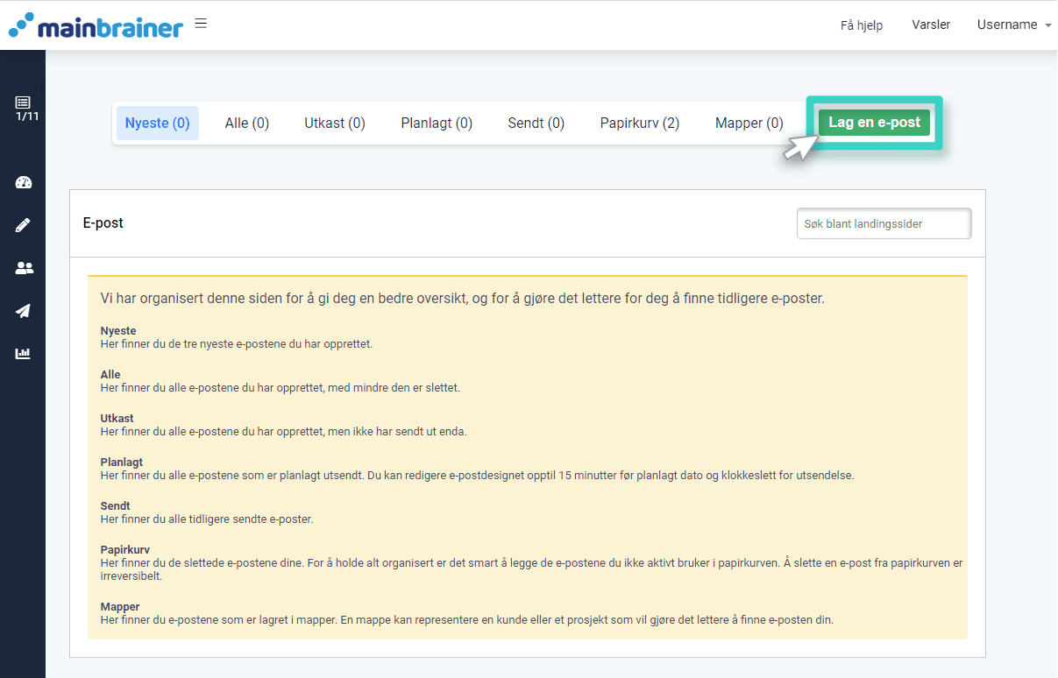This screenshot has width=1058, height=678.
Task: Toggle the sidebar with the hamburger icon
Action: click(x=201, y=24)
